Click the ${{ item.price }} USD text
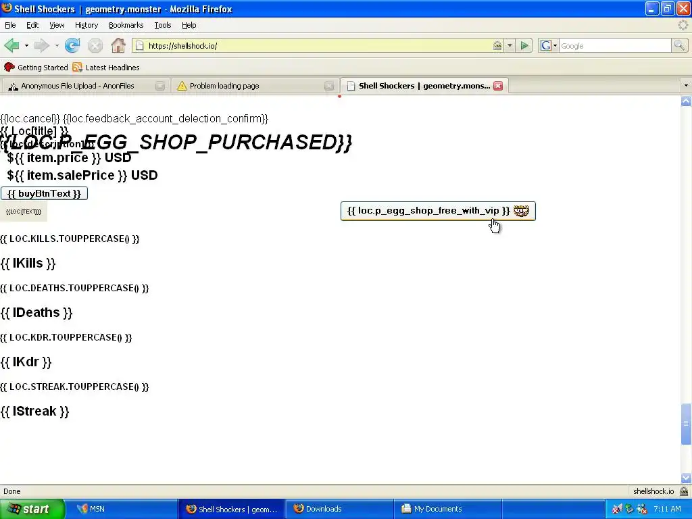 [x=70, y=157]
